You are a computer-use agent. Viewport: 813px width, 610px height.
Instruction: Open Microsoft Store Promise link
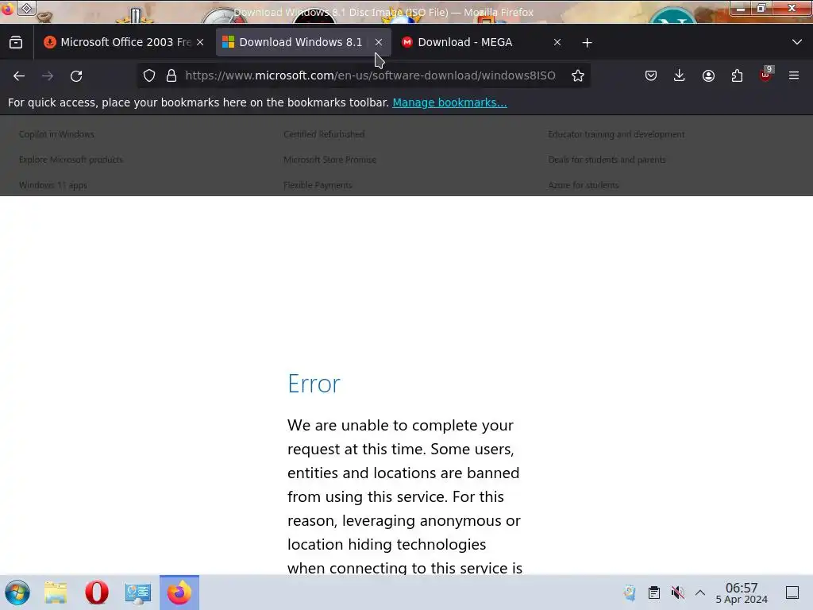click(329, 160)
